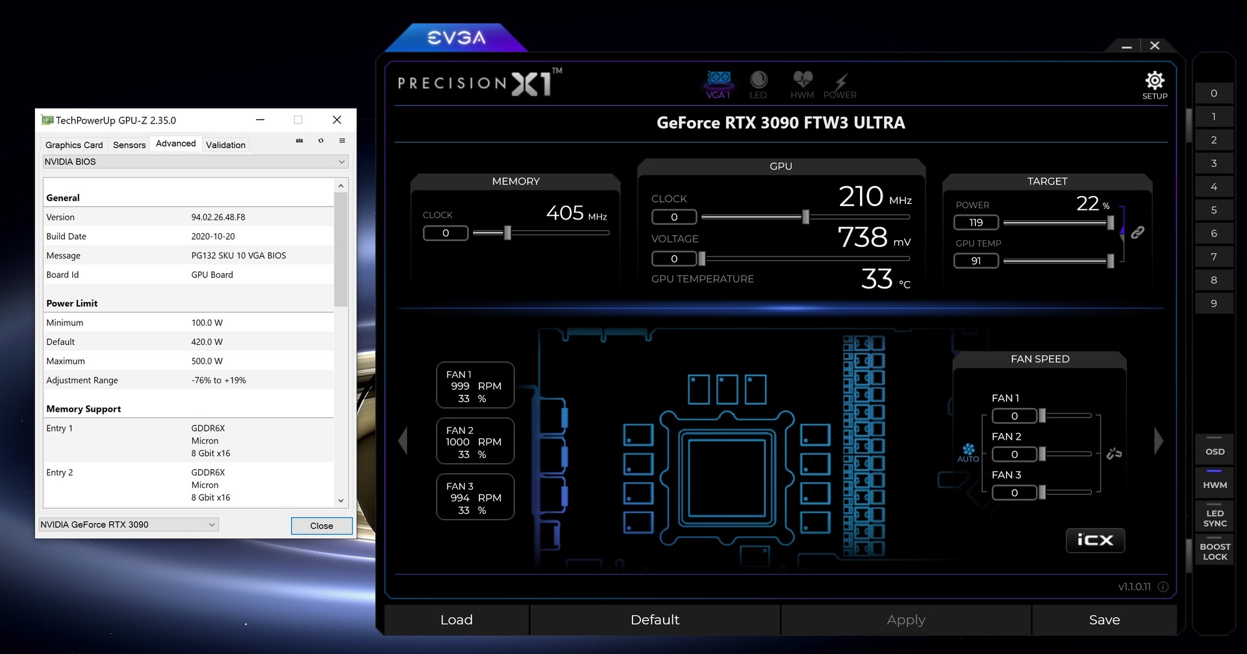Select profile slot 4
This screenshot has height=654, width=1247.
coord(1214,187)
